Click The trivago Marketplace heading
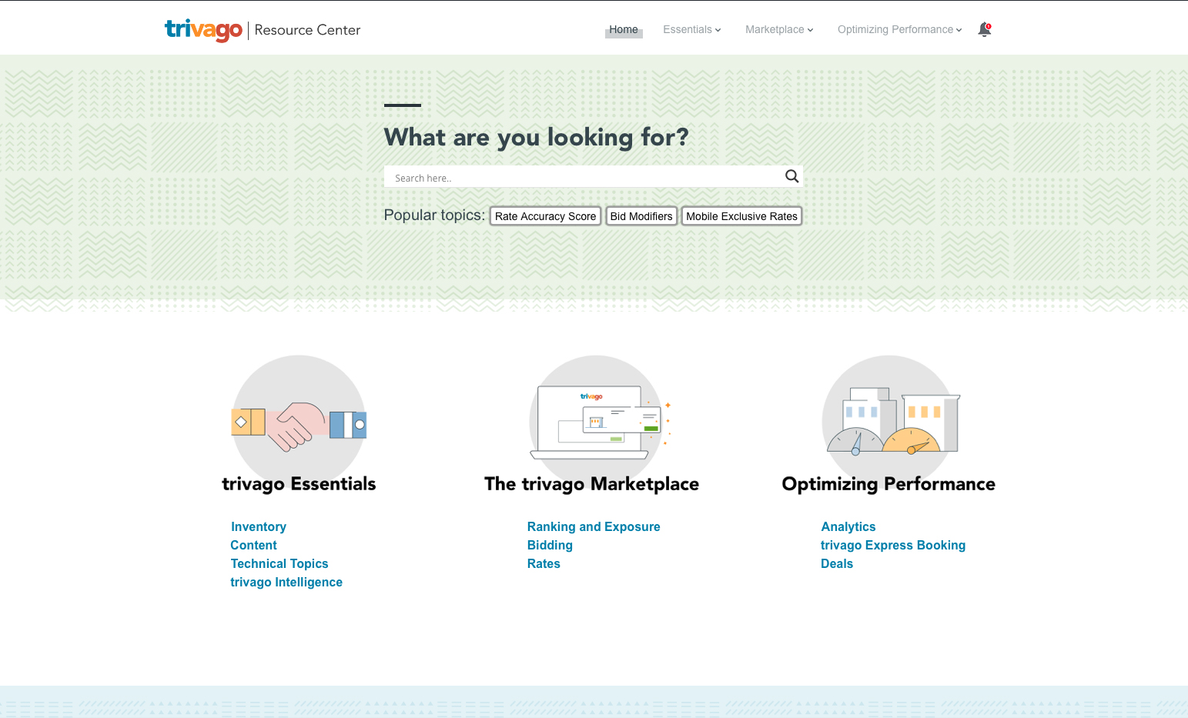Image resolution: width=1188 pixels, height=718 pixels. click(x=591, y=484)
